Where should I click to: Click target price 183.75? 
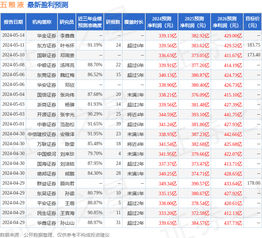point(253,45)
